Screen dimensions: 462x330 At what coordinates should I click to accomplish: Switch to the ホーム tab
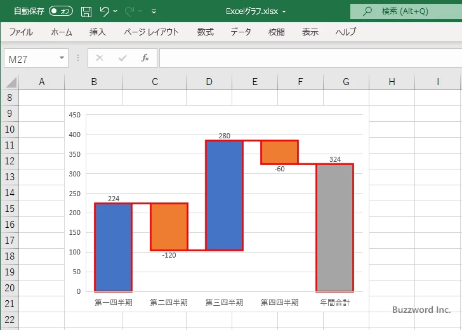pyautogui.click(x=62, y=32)
